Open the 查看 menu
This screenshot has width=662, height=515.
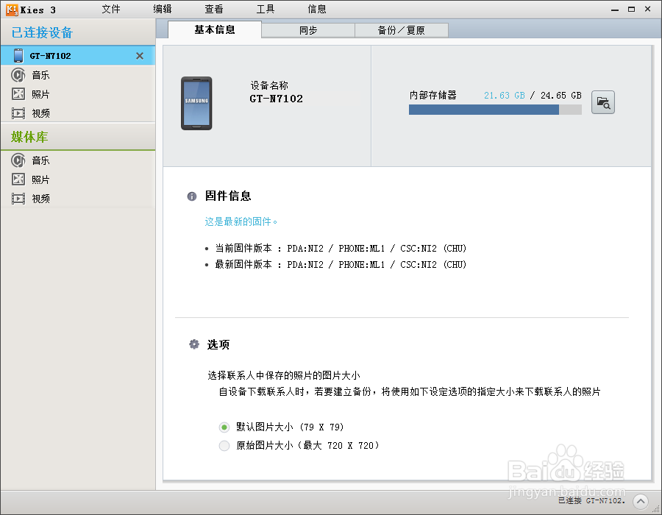(x=214, y=9)
